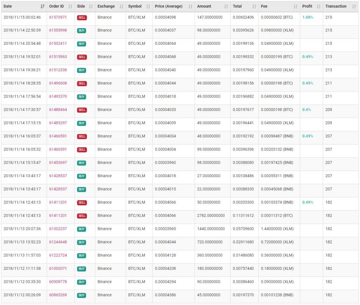Sort by Price (Average) using its arrows
This screenshot has height=305, width=360.
pyautogui.click(x=190, y=6)
